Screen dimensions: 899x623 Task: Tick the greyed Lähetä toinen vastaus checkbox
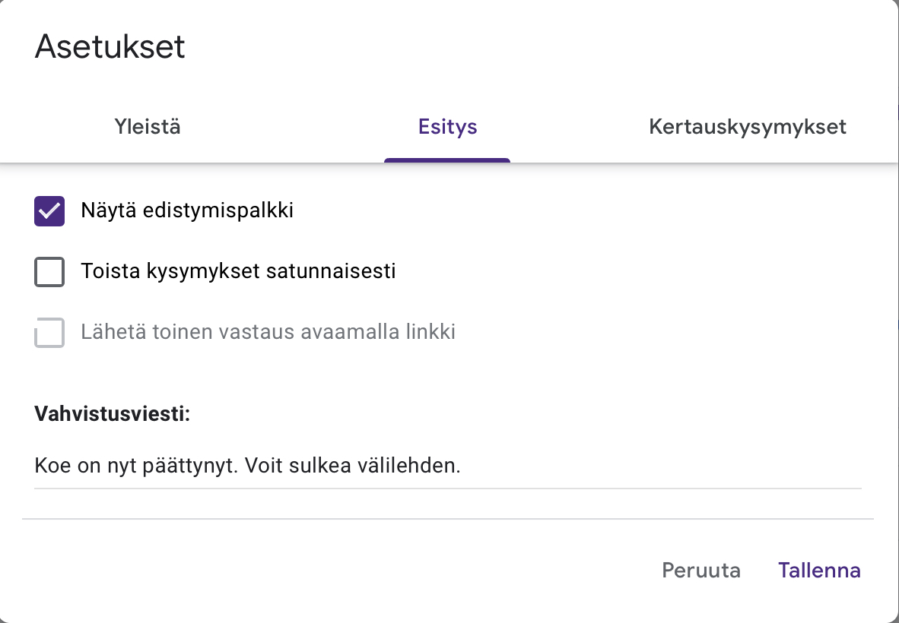(x=49, y=332)
